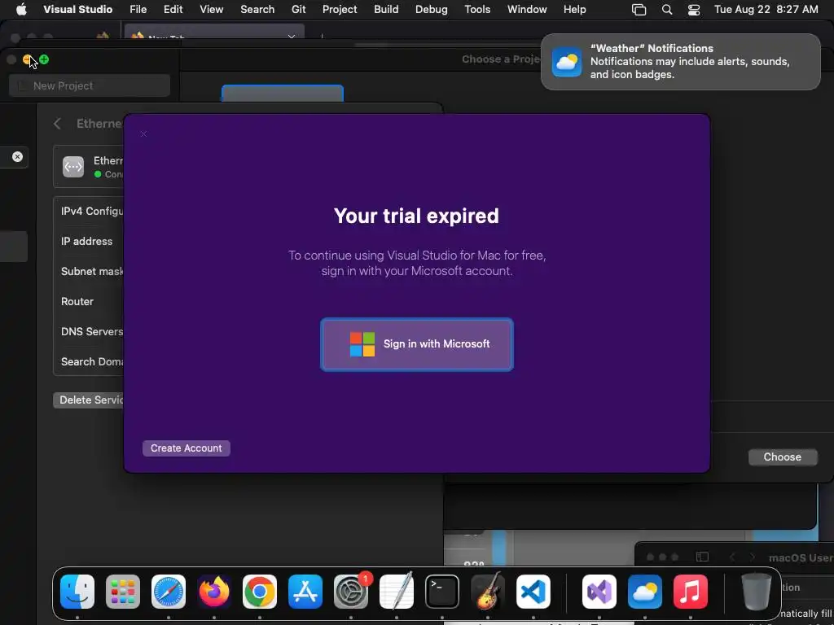Open Google Chrome from the Dock
Screen dimensions: 834x625
(260, 592)
